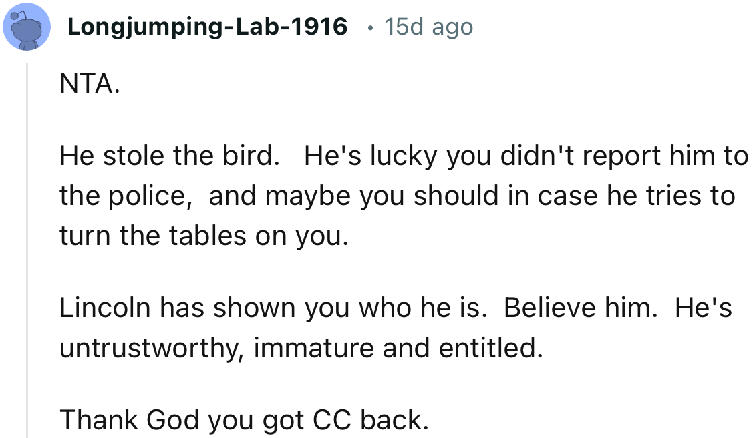Click the dot separator before the timestamp
Image resolution: width=755 pixels, height=438 pixels.
tap(370, 27)
